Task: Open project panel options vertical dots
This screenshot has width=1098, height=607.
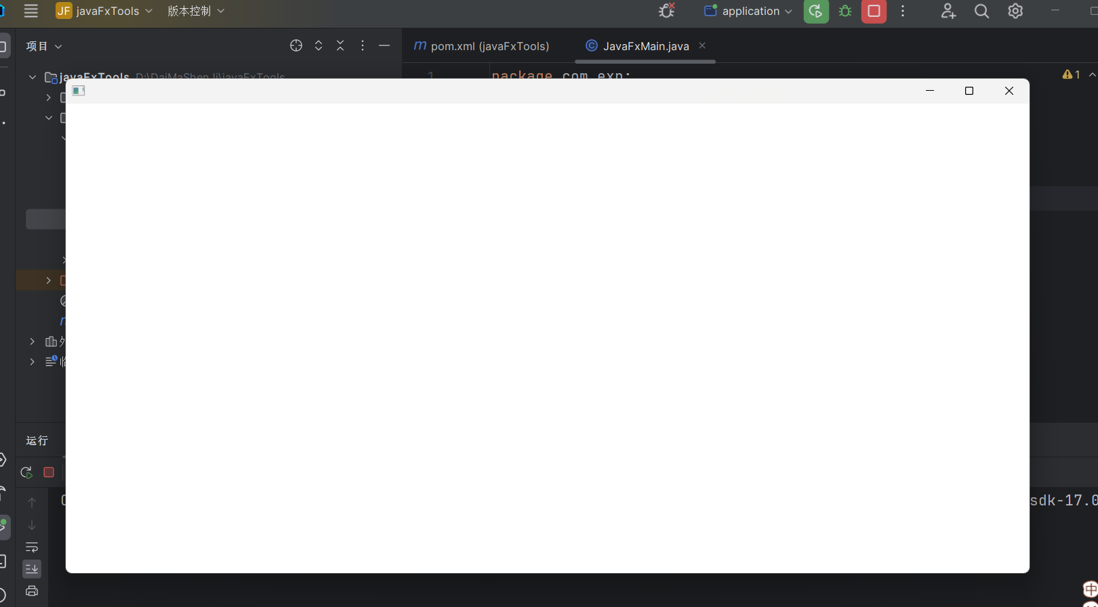Action: click(x=363, y=45)
